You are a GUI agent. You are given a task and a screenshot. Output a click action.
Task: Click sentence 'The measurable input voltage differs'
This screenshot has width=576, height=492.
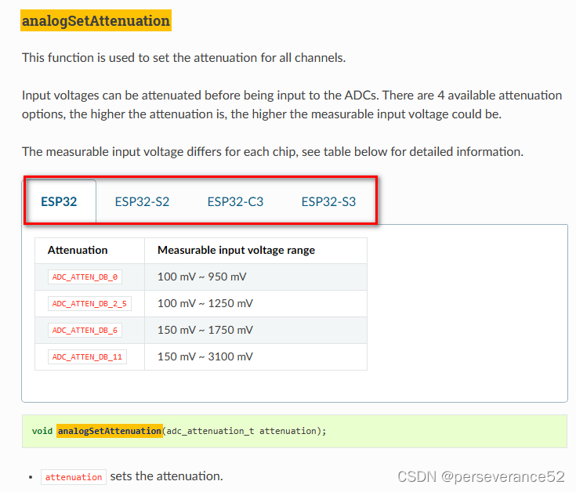[x=273, y=152]
